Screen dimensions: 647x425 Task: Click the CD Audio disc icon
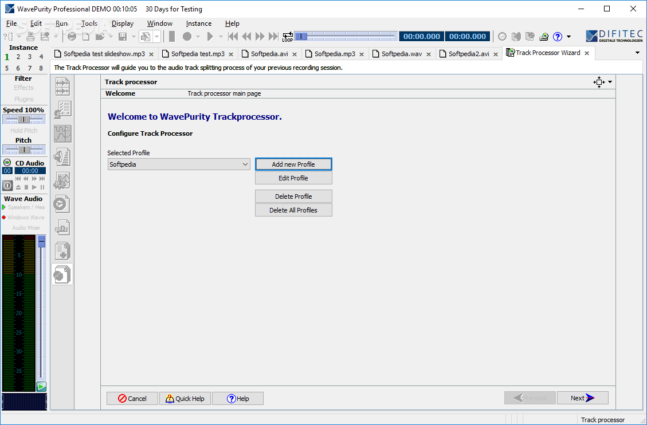coord(7,163)
